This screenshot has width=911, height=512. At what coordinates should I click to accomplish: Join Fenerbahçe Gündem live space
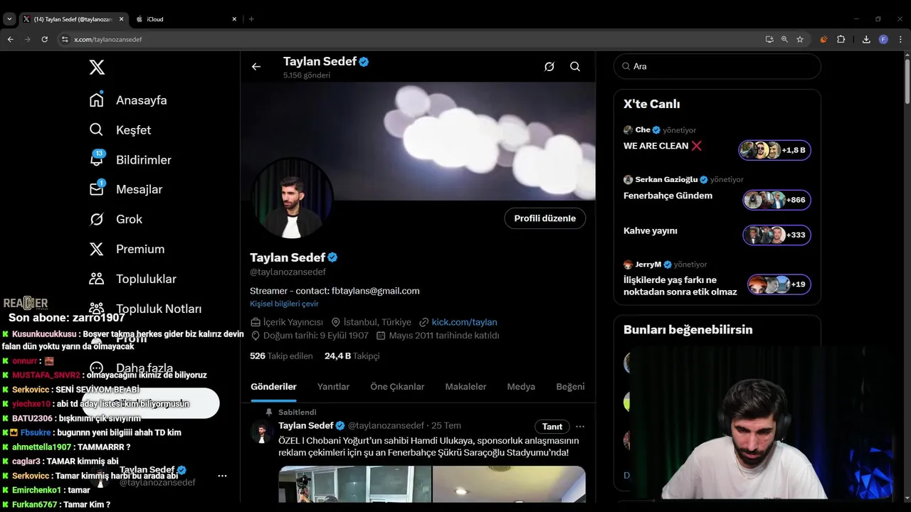tap(777, 200)
